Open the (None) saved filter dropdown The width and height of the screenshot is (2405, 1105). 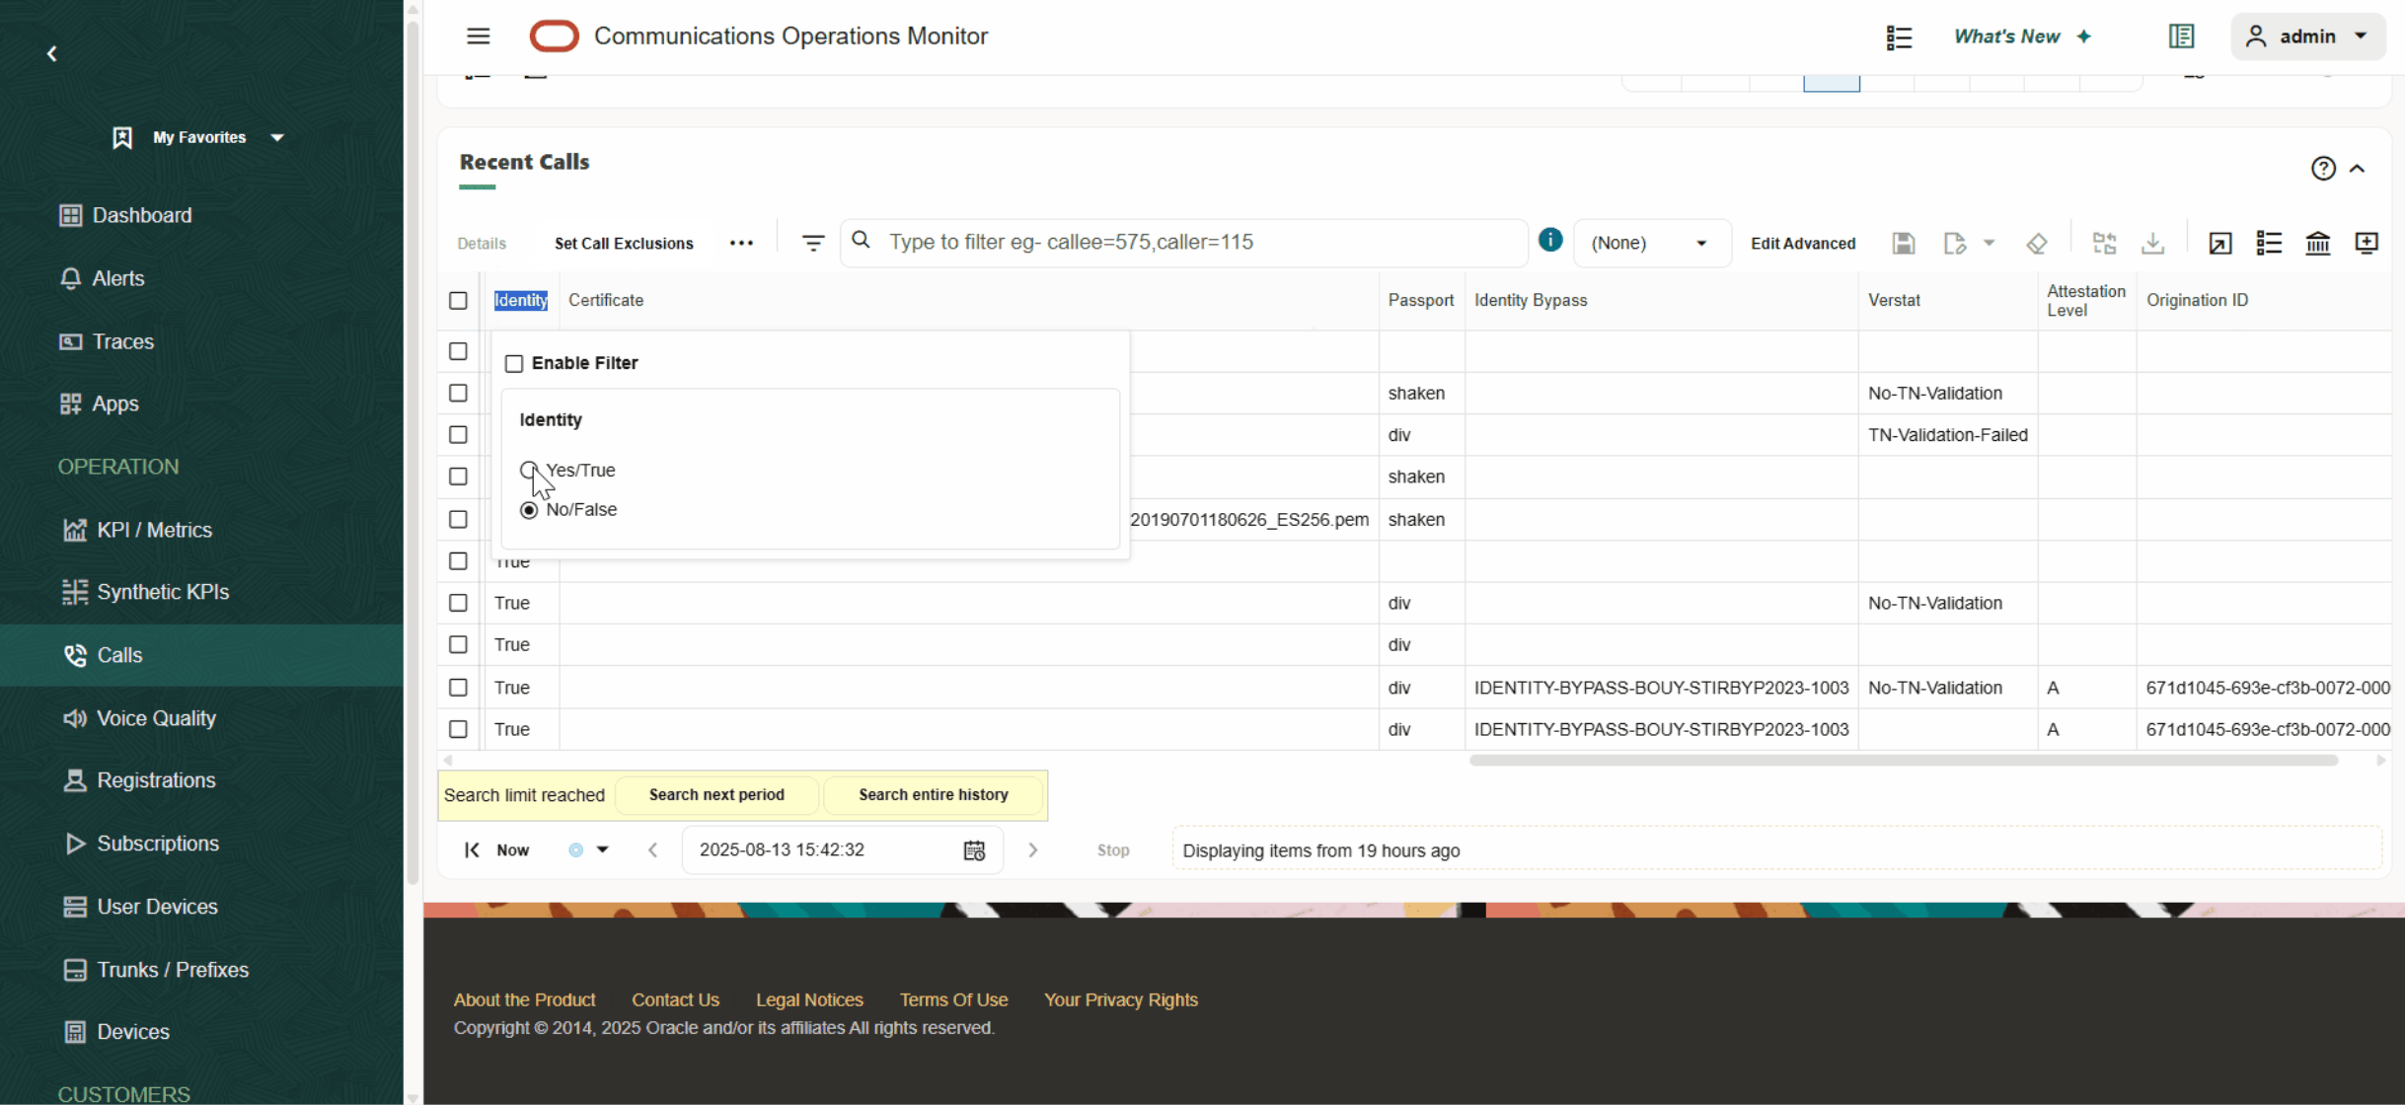click(1649, 243)
